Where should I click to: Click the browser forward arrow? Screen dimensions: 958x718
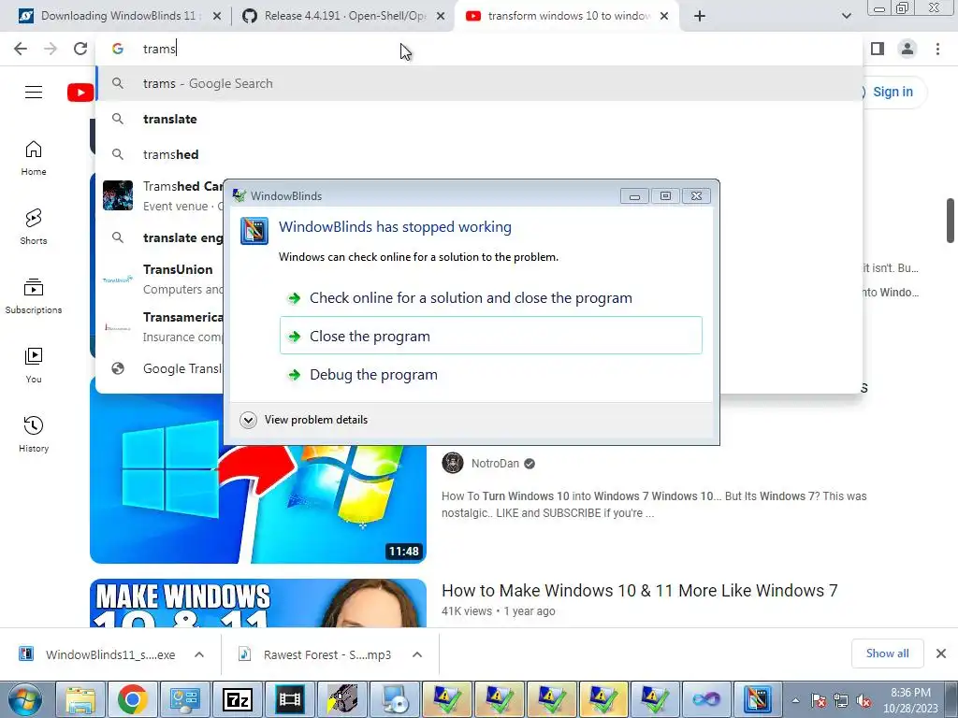51,49
